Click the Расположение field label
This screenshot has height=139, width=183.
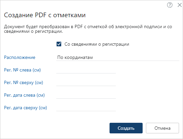(x=20, y=58)
